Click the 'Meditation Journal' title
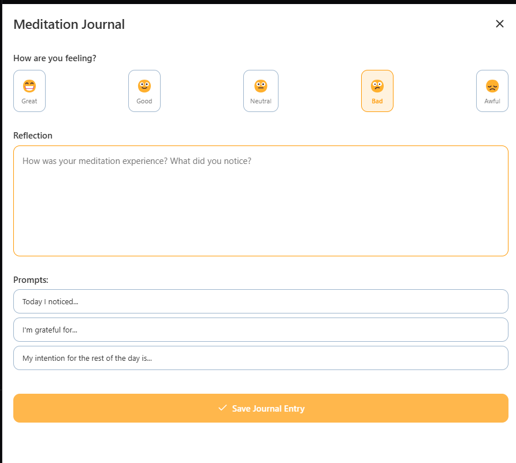Screen dimensions: 516x463 click(x=69, y=24)
